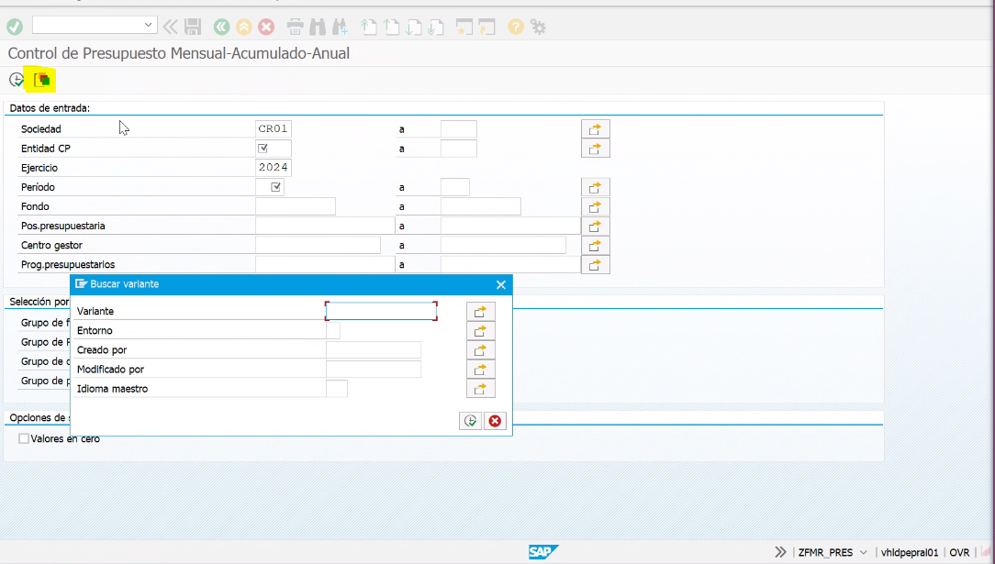The width and height of the screenshot is (995, 564).
Task: Open multiple selection for Sociedad
Action: [595, 129]
